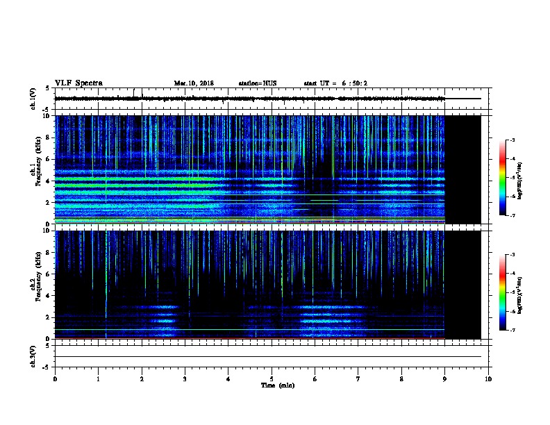Click the time axis tick label "5"
The width and height of the screenshot is (550, 425).
[x=272, y=379]
